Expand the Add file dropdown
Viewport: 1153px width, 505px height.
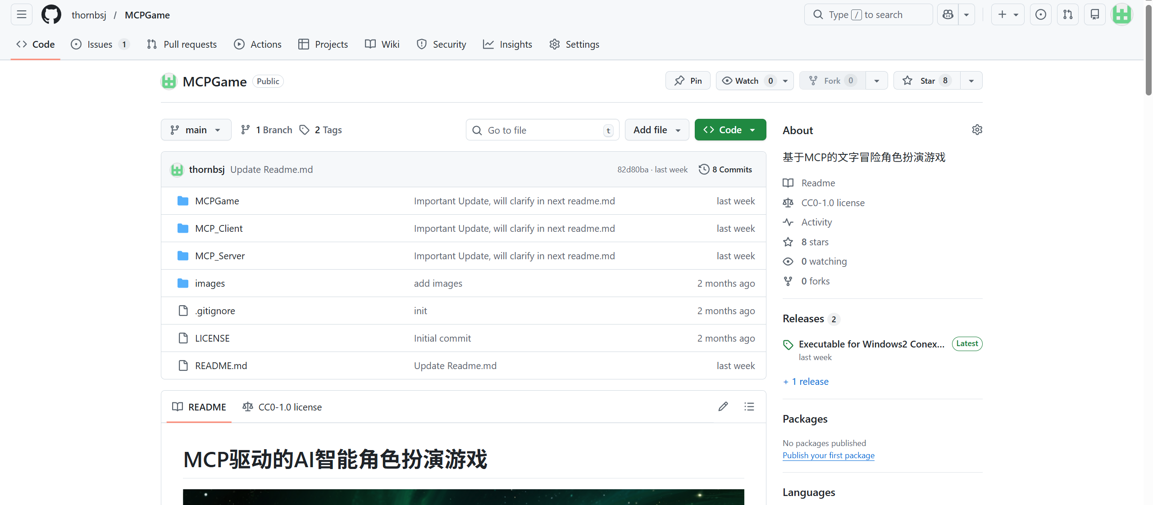click(656, 130)
